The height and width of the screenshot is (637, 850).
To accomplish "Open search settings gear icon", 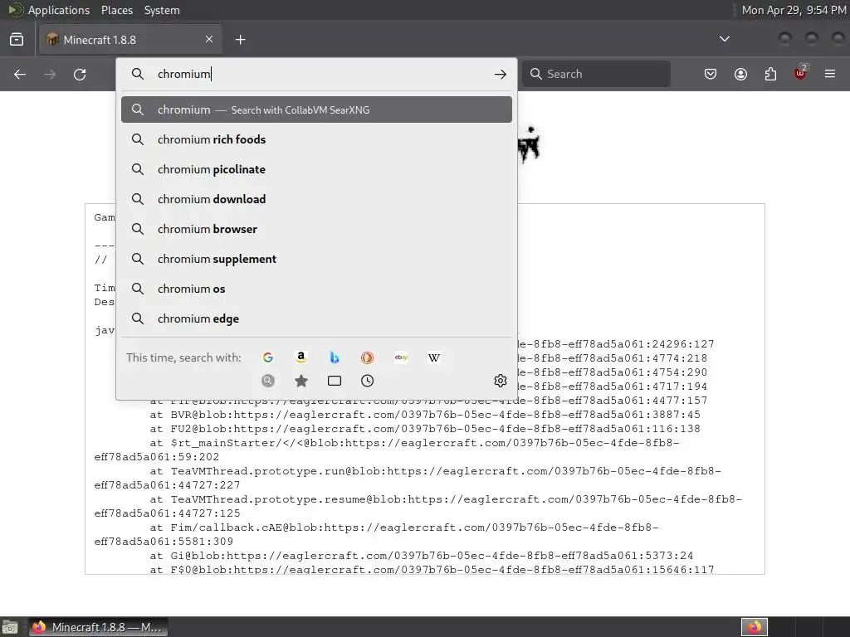I will [x=501, y=381].
